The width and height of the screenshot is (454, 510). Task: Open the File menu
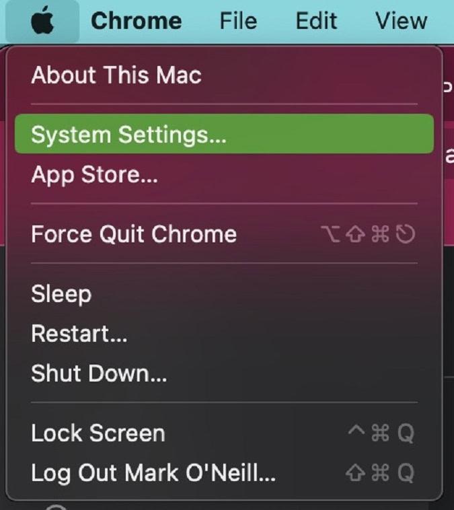point(238,21)
